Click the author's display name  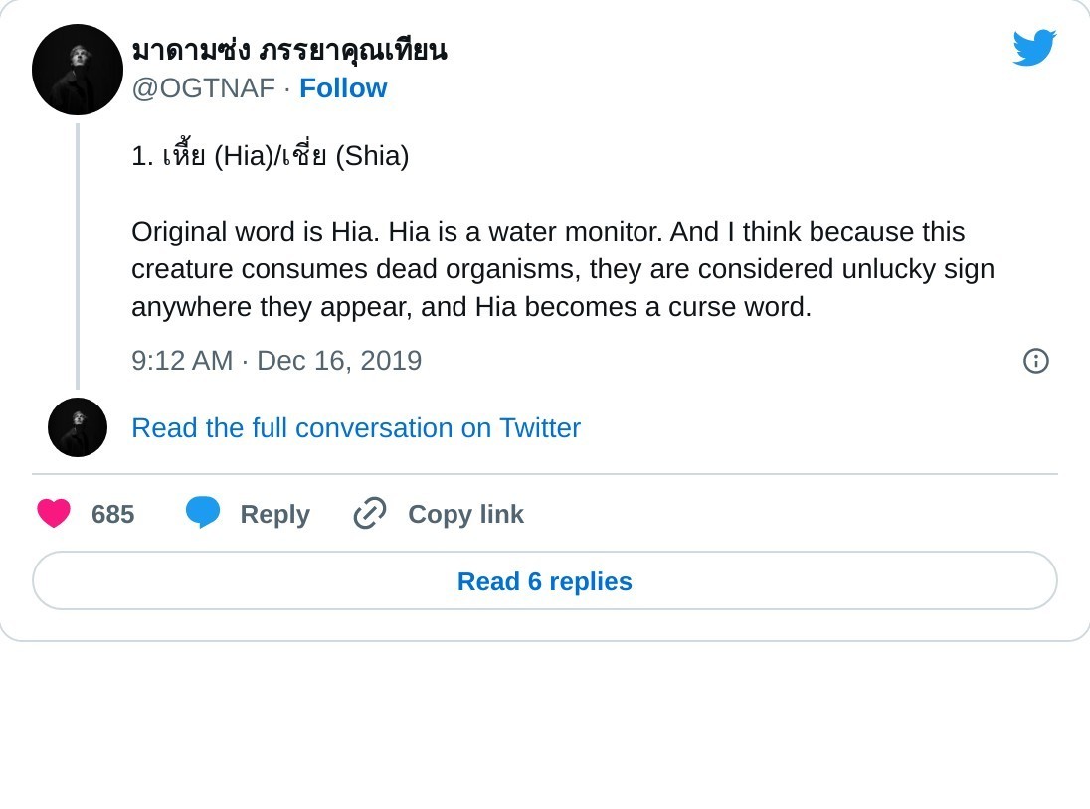288,49
